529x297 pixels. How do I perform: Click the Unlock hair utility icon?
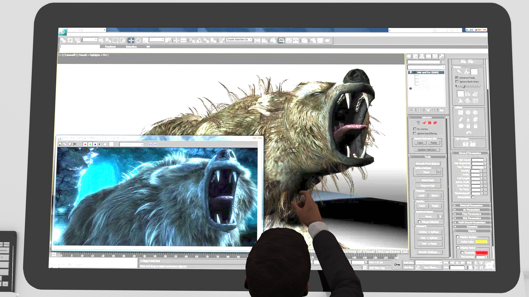click(475, 126)
